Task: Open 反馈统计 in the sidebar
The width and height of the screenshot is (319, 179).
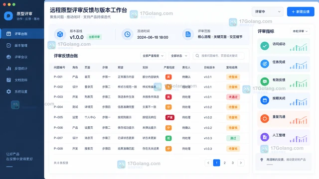Action: tap(22, 69)
